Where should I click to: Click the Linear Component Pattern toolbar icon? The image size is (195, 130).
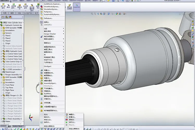(14, 5)
